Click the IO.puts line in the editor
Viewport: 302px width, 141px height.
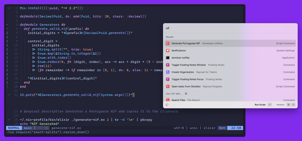[77, 95]
